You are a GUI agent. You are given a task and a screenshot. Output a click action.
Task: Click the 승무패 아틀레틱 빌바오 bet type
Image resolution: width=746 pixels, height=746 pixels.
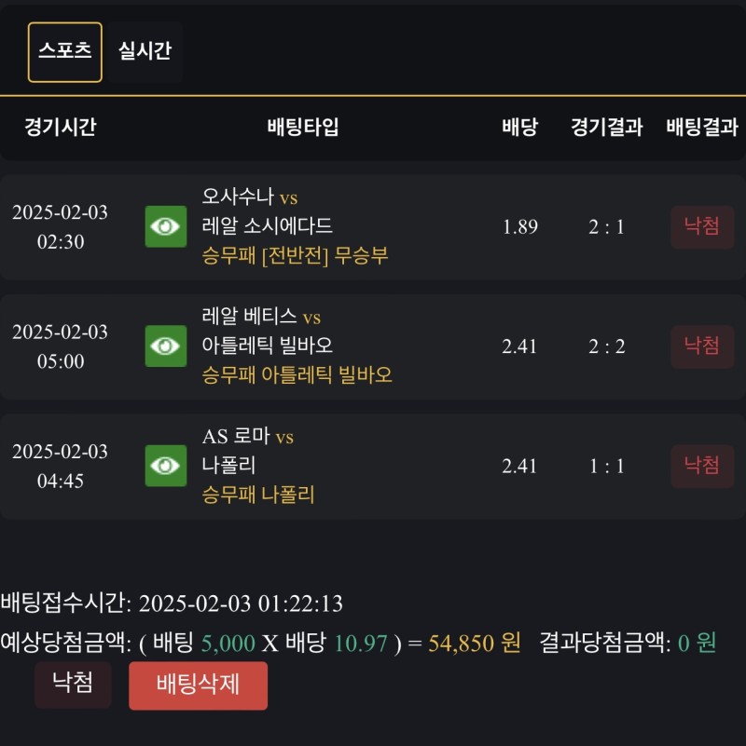pyautogui.click(x=297, y=375)
